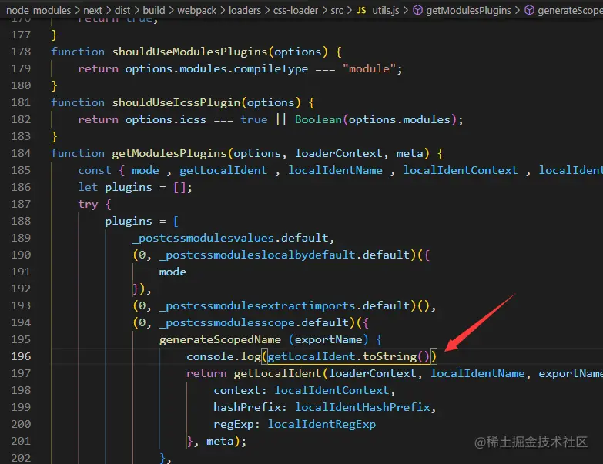Click line number 184 in gutter
Image resolution: width=603 pixels, height=464 pixels.
tap(21, 153)
